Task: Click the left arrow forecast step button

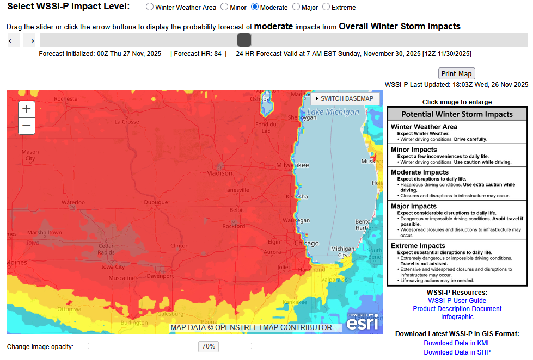Action: pyautogui.click(x=13, y=40)
